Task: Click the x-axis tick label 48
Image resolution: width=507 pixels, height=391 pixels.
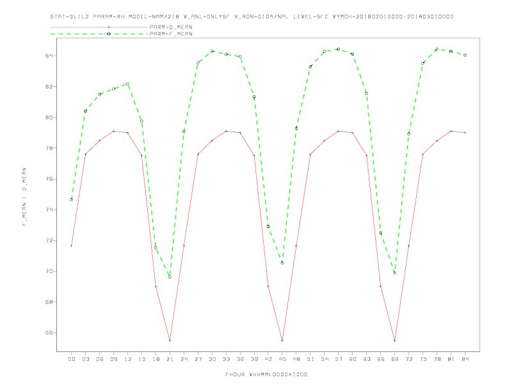Action: 296,359
